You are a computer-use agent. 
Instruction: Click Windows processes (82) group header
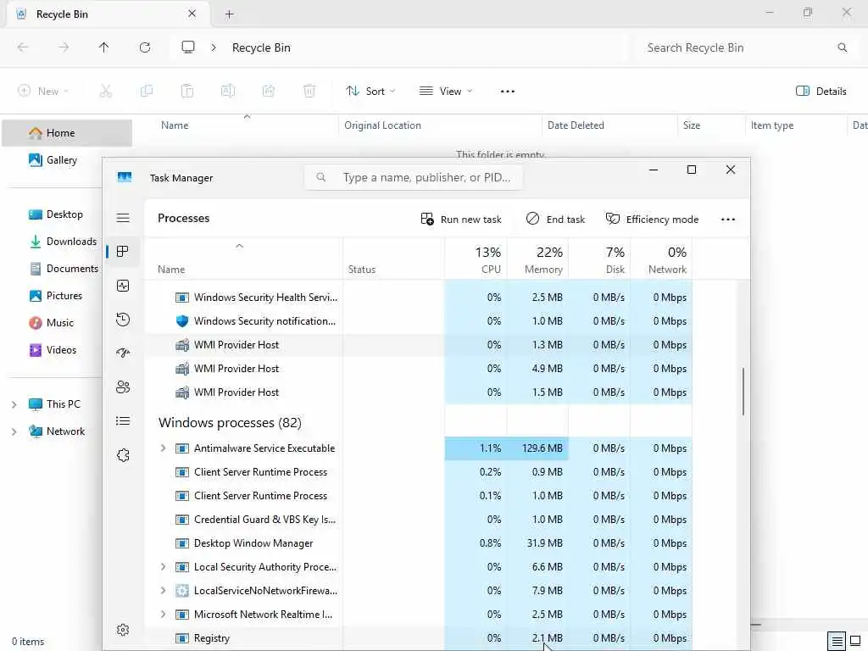pyautogui.click(x=230, y=423)
